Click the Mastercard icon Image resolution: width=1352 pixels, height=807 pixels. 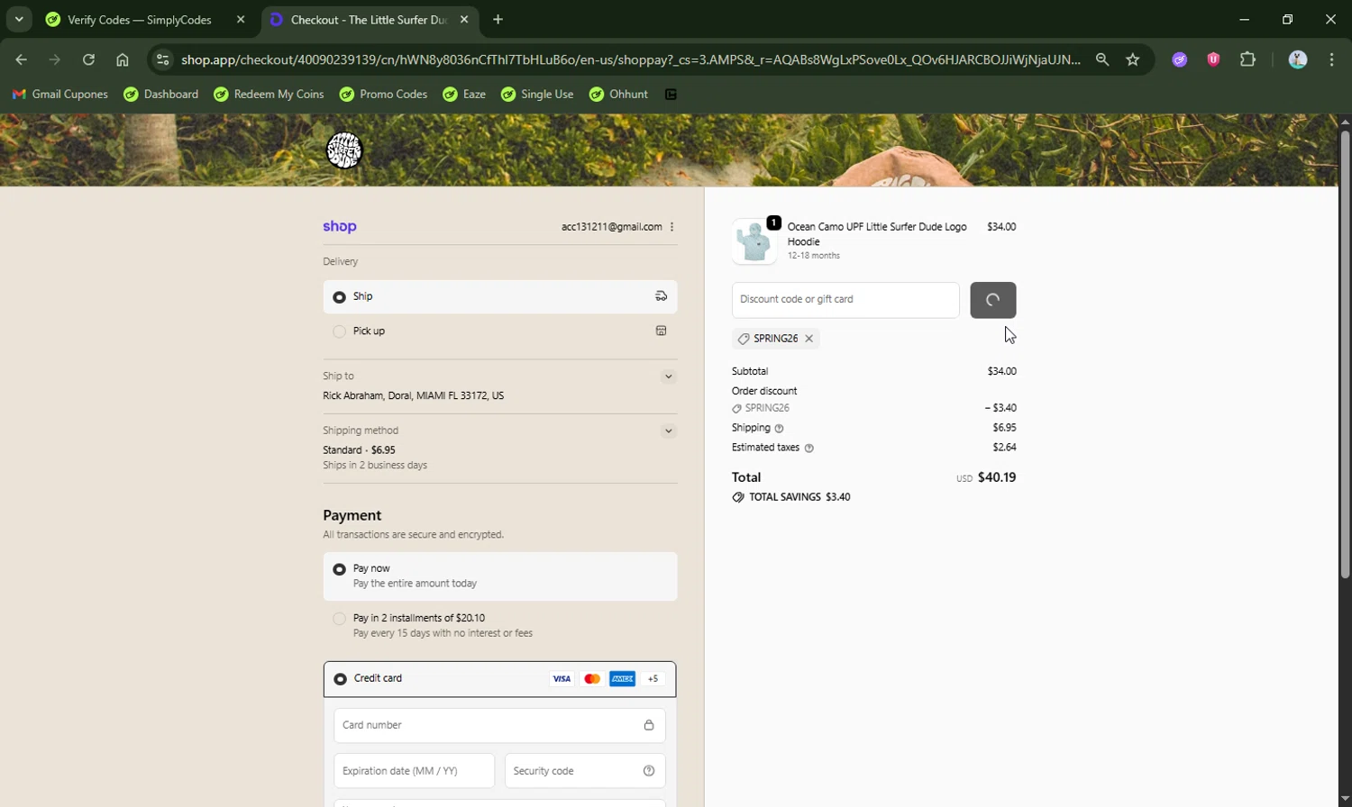tap(592, 679)
